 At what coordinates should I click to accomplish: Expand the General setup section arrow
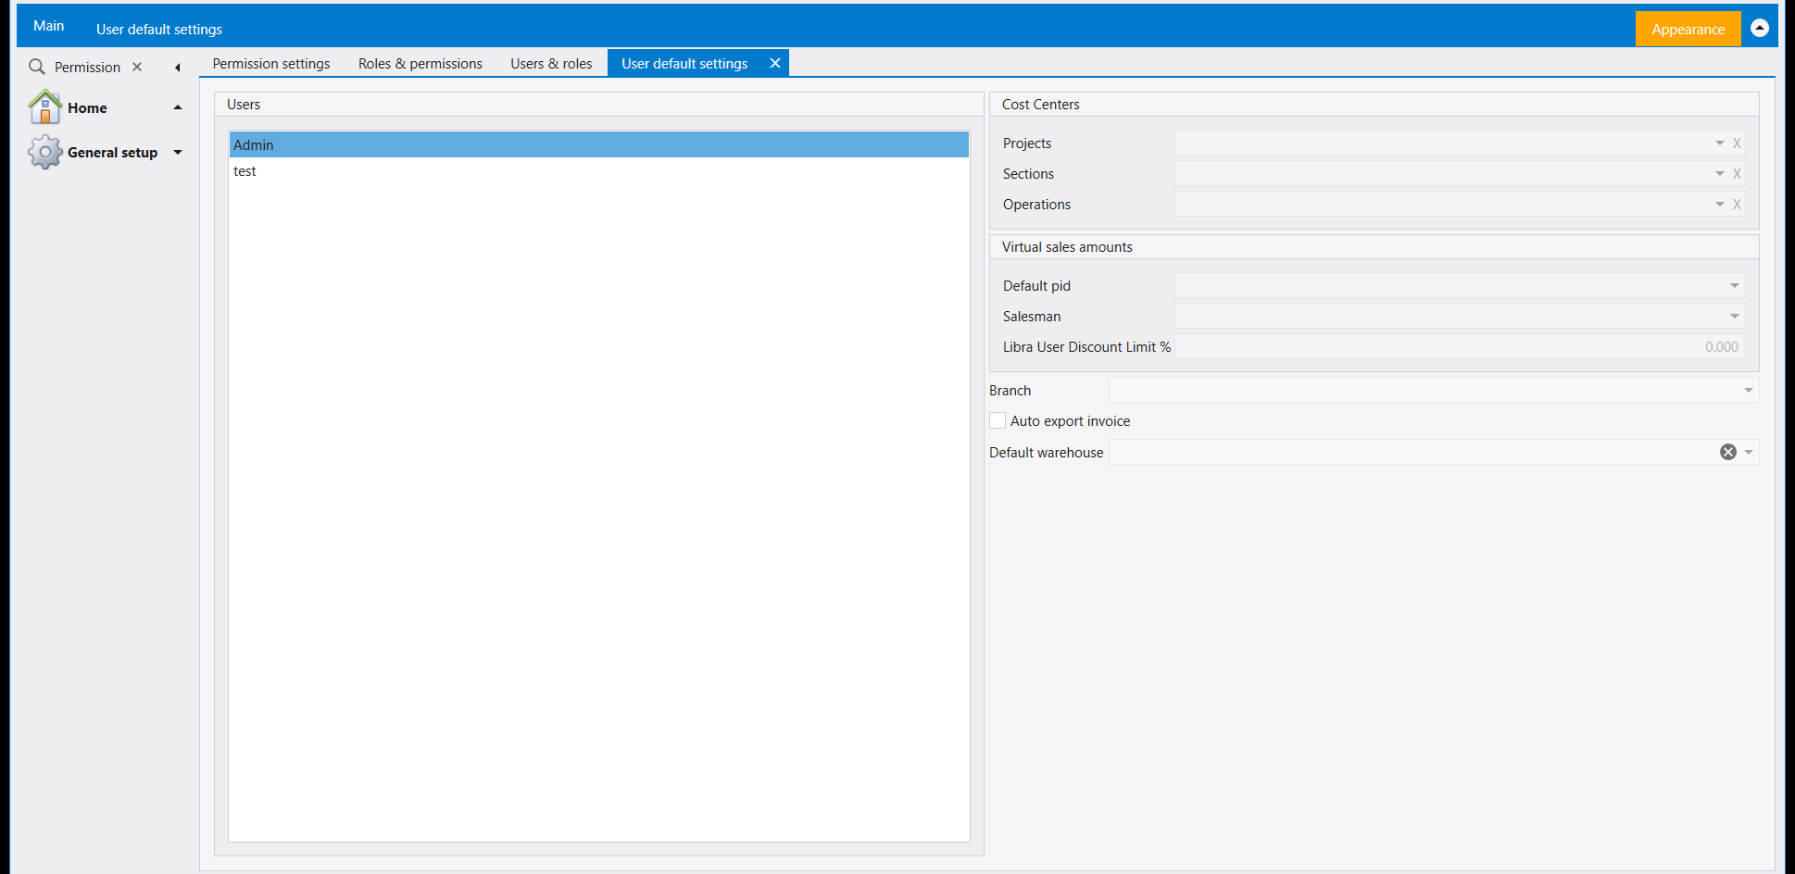(x=178, y=152)
